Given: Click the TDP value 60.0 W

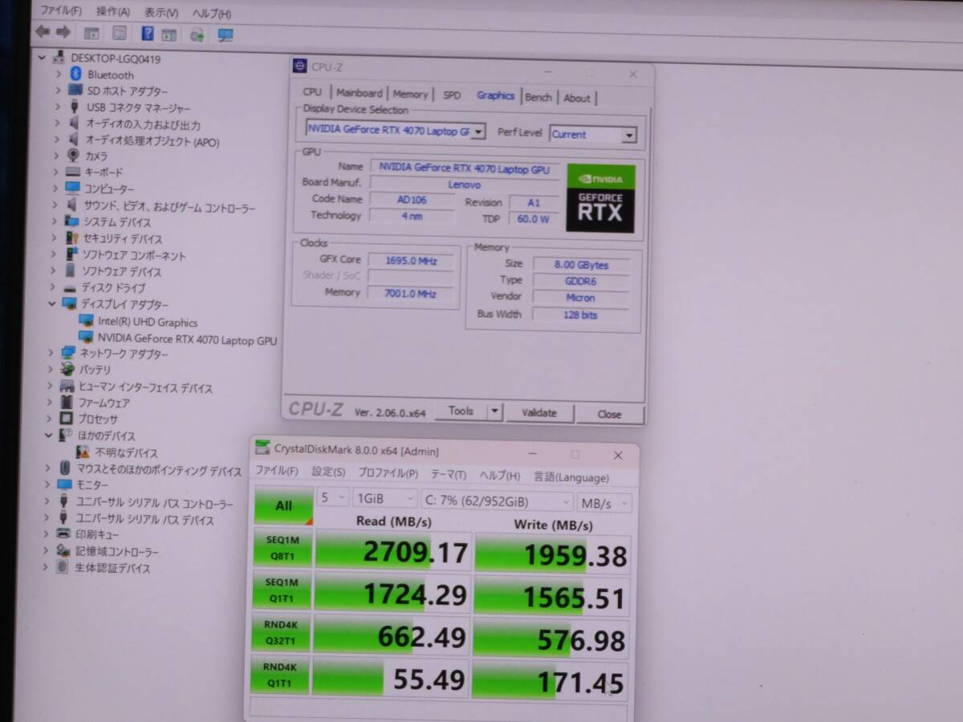Looking at the screenshot, I should 534,218.
